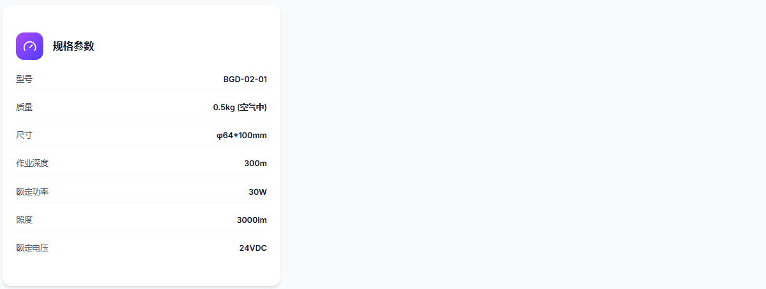Click the purple gauge icon
The image size is (766, 289).
click(x=29, y=46)
